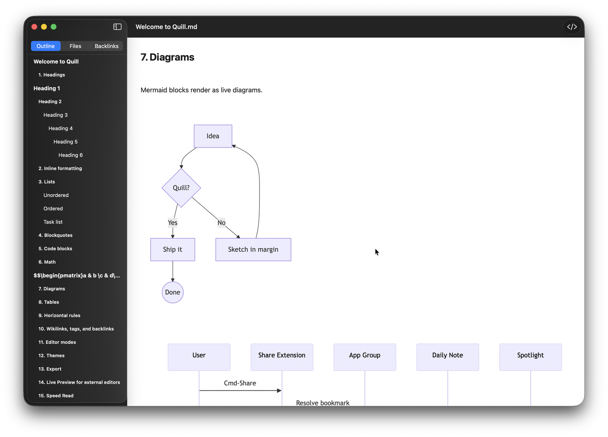Minimize window with the yellow button
The height and width of the screenshot is (437, 608).
coord(44,27)
